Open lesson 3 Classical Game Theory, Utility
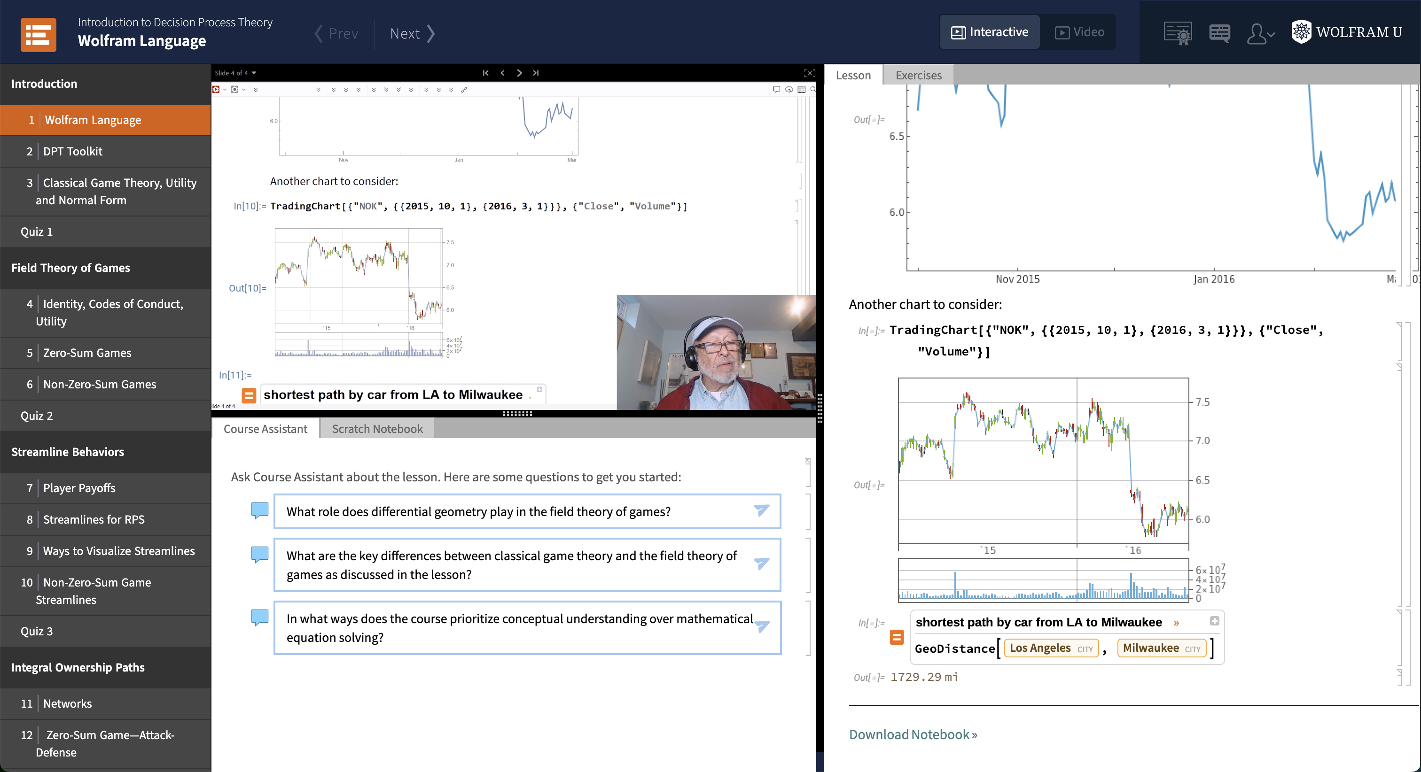Image resolution: width=1421 pixels, height=772 pixels. 105,191
